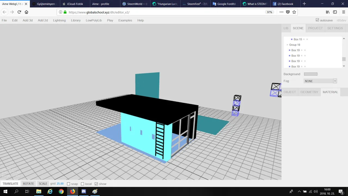The image size is (348, 196).
Task: Open page actions three-dot menu
Action: [281, 12]
